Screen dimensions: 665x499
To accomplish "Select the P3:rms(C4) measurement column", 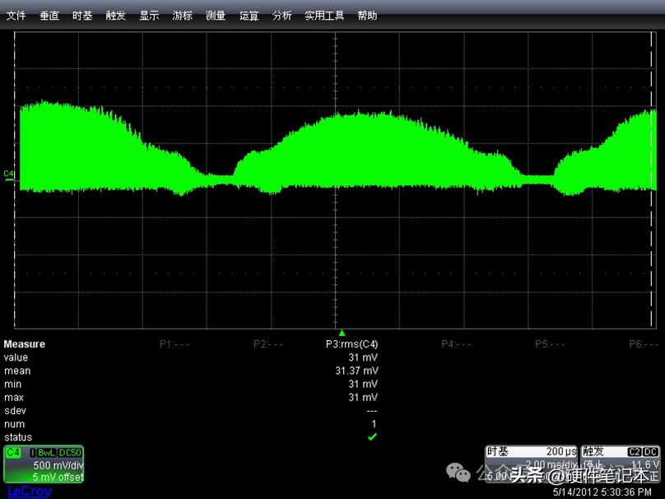I will tap(351, 344).
